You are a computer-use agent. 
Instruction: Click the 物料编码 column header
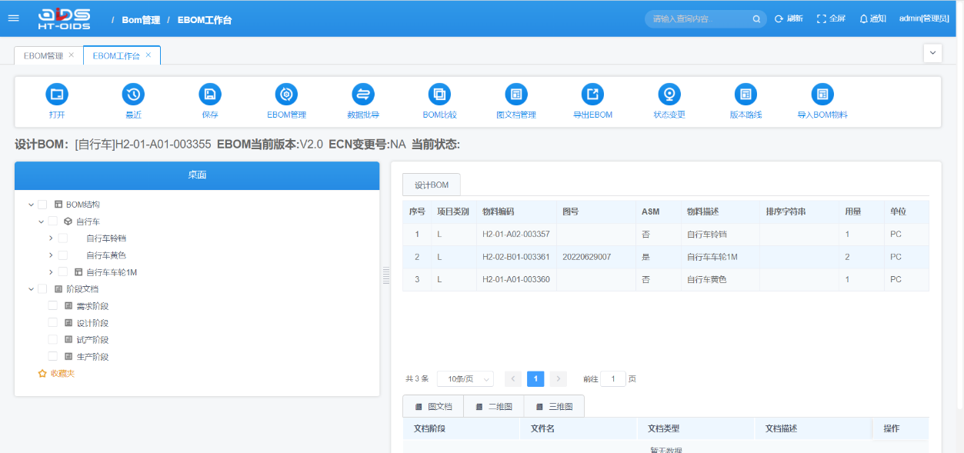coord(516,212)
